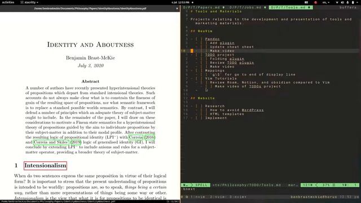
Task: Click the 'Abstract' heading in the PDF
Action: point(90,81)
